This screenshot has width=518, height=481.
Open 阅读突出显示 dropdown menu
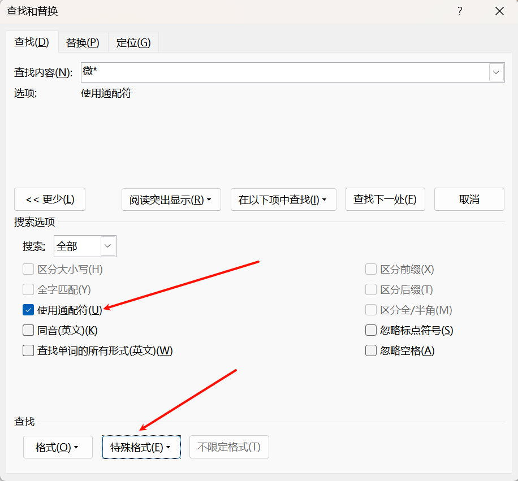click(x=171, y=200)
